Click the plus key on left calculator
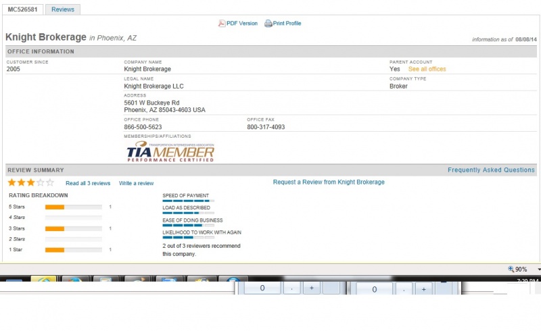Screen dimensions: 541x331 click(x=312, y=288)
